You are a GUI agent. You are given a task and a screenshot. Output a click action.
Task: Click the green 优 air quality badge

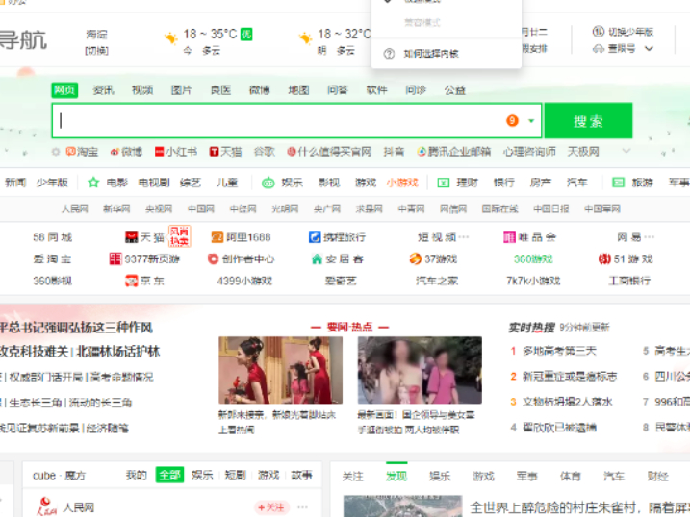coord(246,35)
